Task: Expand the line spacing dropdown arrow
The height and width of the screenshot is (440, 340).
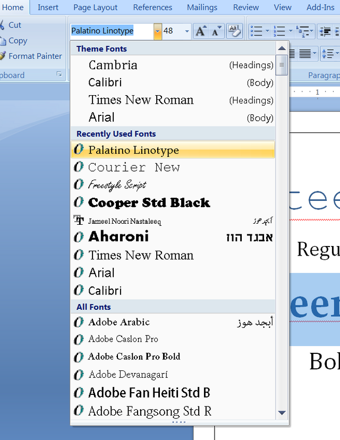Action: point(337,53)
